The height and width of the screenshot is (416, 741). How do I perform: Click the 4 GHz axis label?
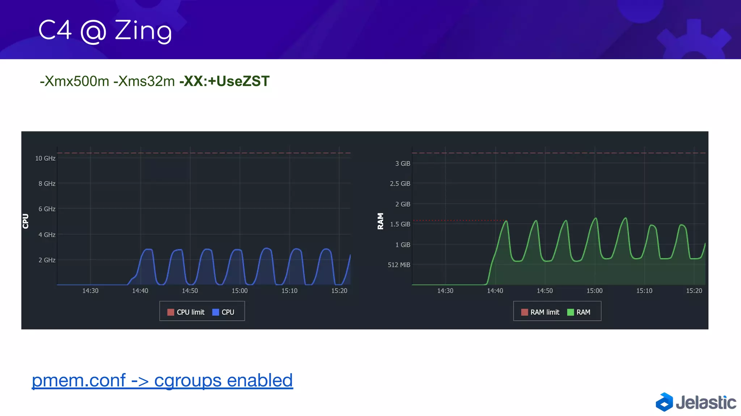click(x=47, y=235)
